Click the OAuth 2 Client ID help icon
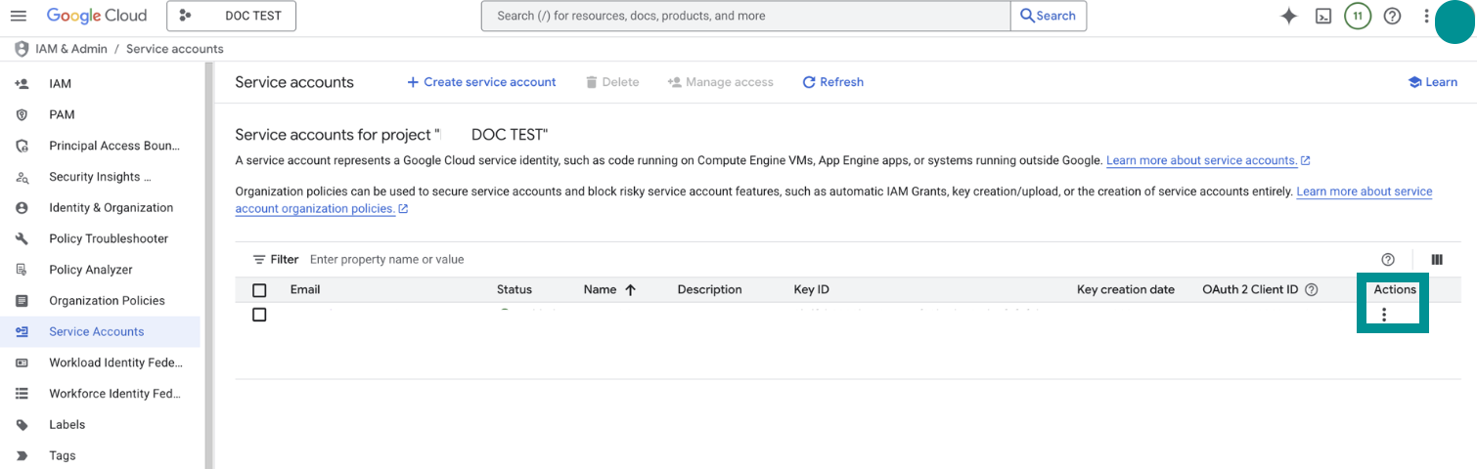Viewport: 1477px width, 469px height. (x=1312, y=290)
